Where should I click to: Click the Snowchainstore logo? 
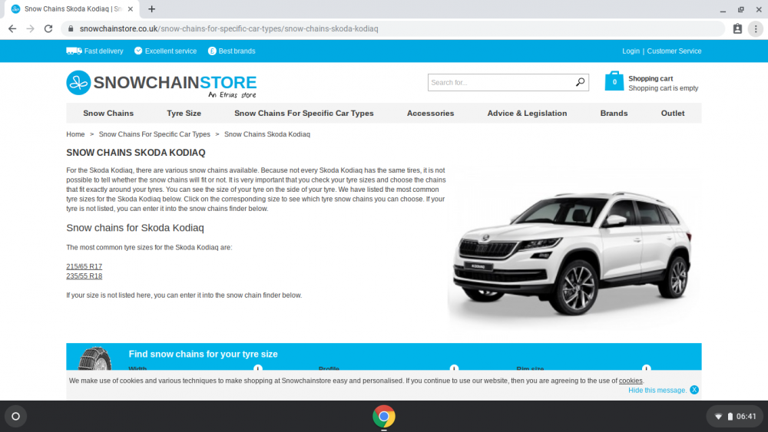161,84
